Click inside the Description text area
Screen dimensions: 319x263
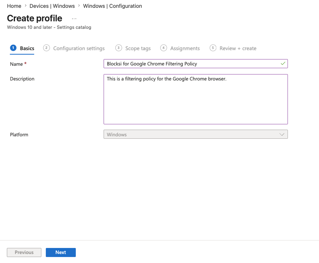click(x=196, y=99)
